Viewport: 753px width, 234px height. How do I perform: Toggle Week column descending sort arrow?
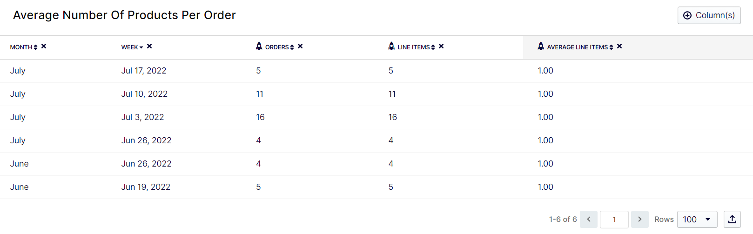[x=141, y=47]
